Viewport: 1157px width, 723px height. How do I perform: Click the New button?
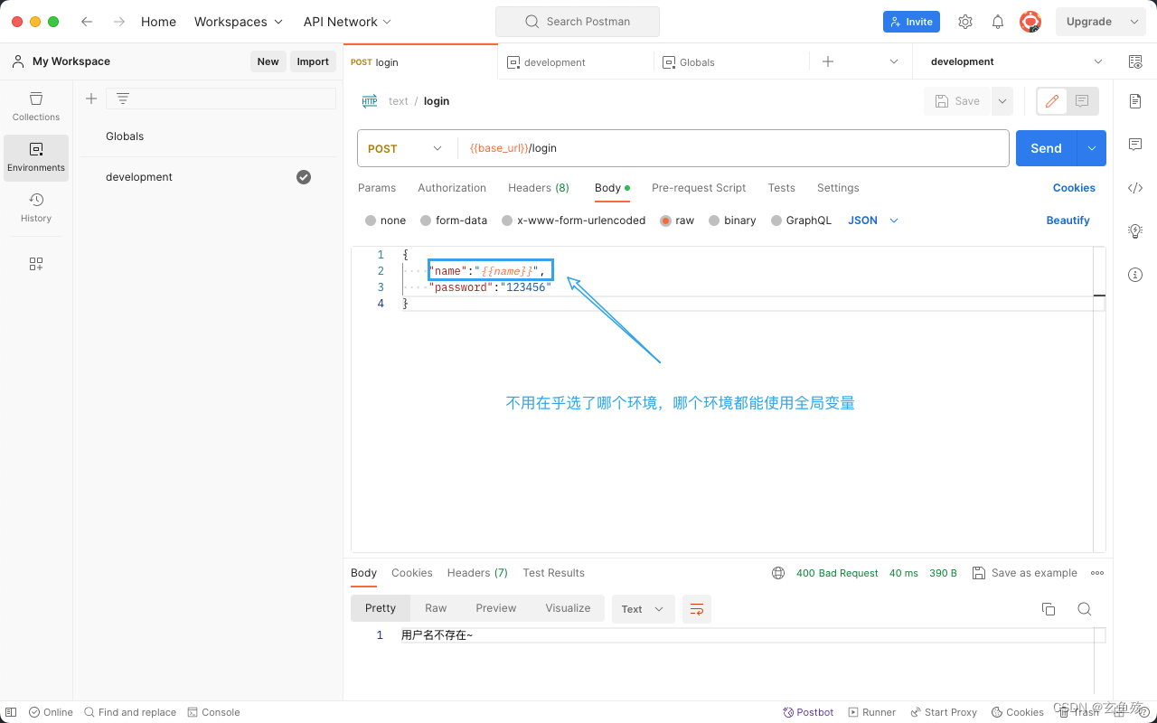tap(268, 61)
